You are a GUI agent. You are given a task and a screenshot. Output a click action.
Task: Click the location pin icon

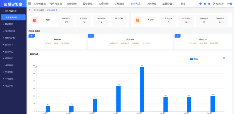214,4
